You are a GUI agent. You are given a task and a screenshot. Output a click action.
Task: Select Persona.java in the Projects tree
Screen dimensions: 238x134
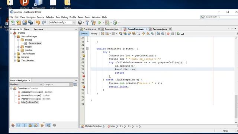35,43
